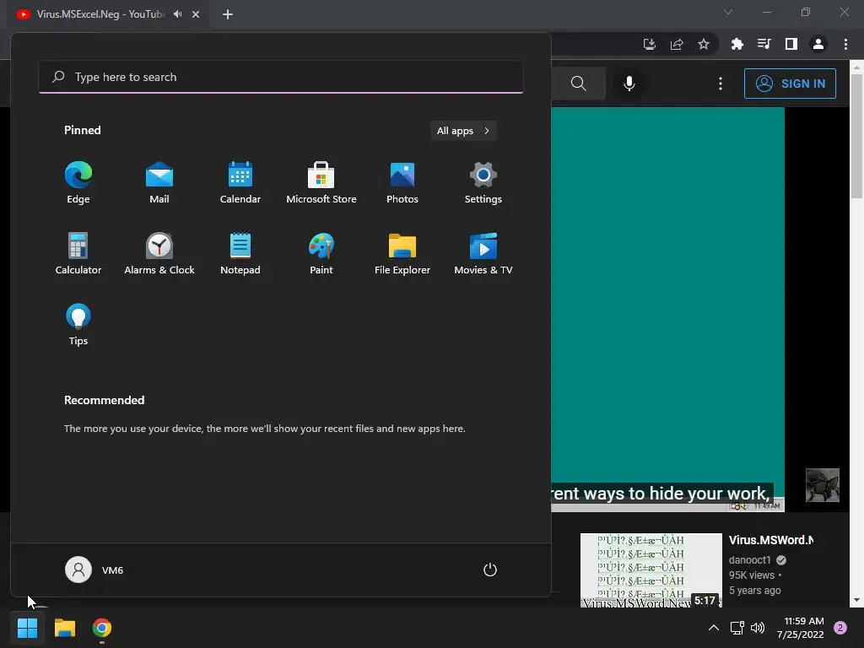Open the VM6 user account menu
Image resolution: width=864 pixels, height=648 pixels.
pos(94,570)
